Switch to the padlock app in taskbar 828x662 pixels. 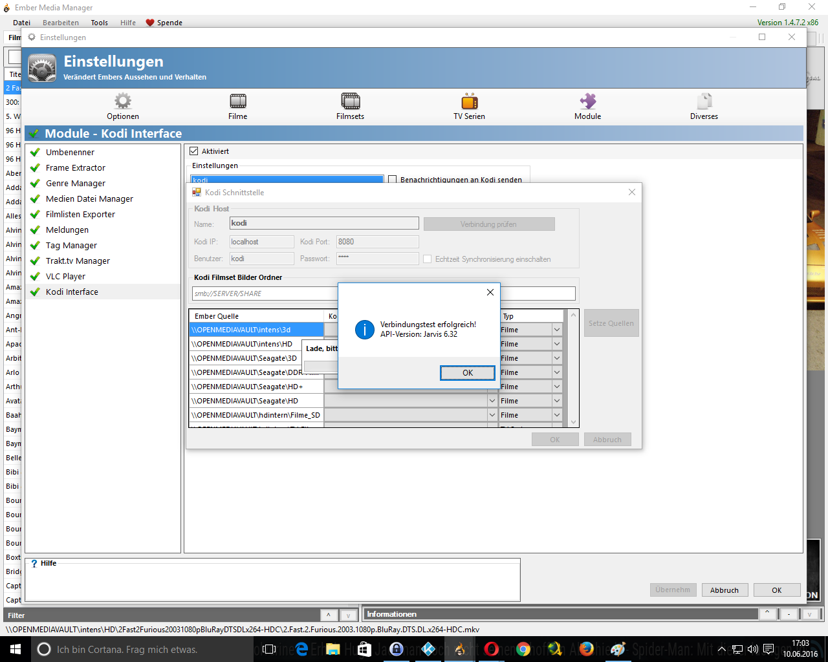point(397,649)
